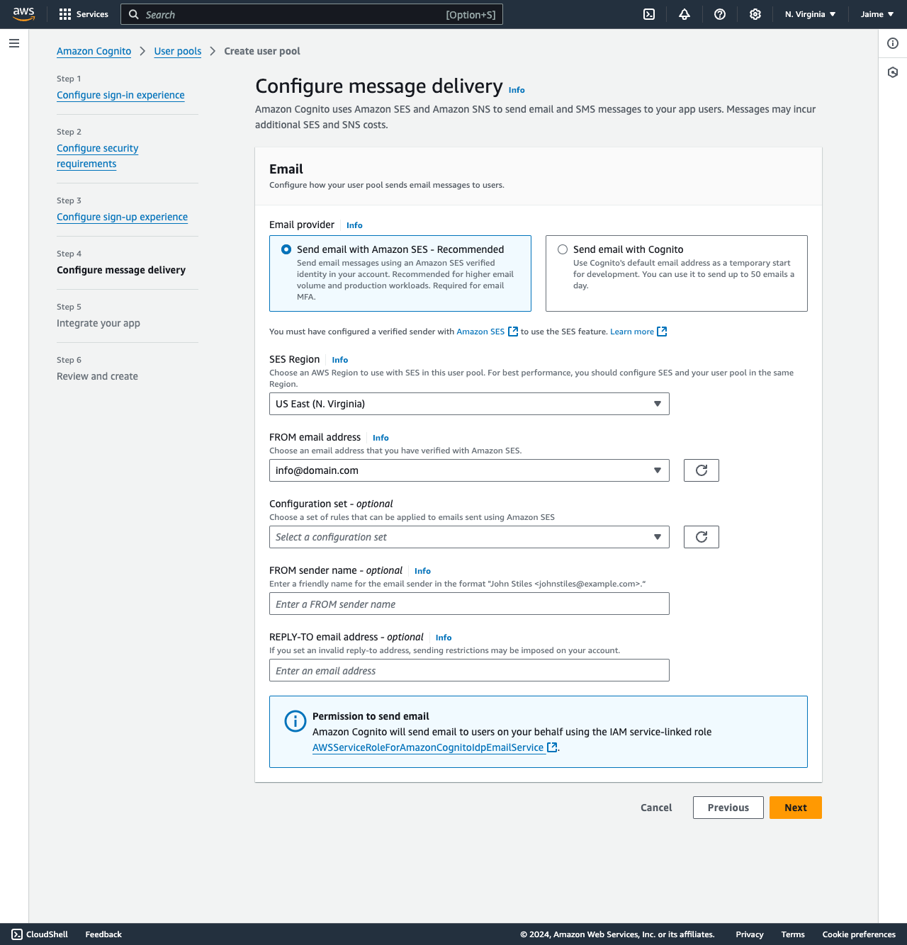Open AWSServiceRoleForAmazonCognitoIdpEmailService link
Screen dimensions: 907x945
coord(434,747)
